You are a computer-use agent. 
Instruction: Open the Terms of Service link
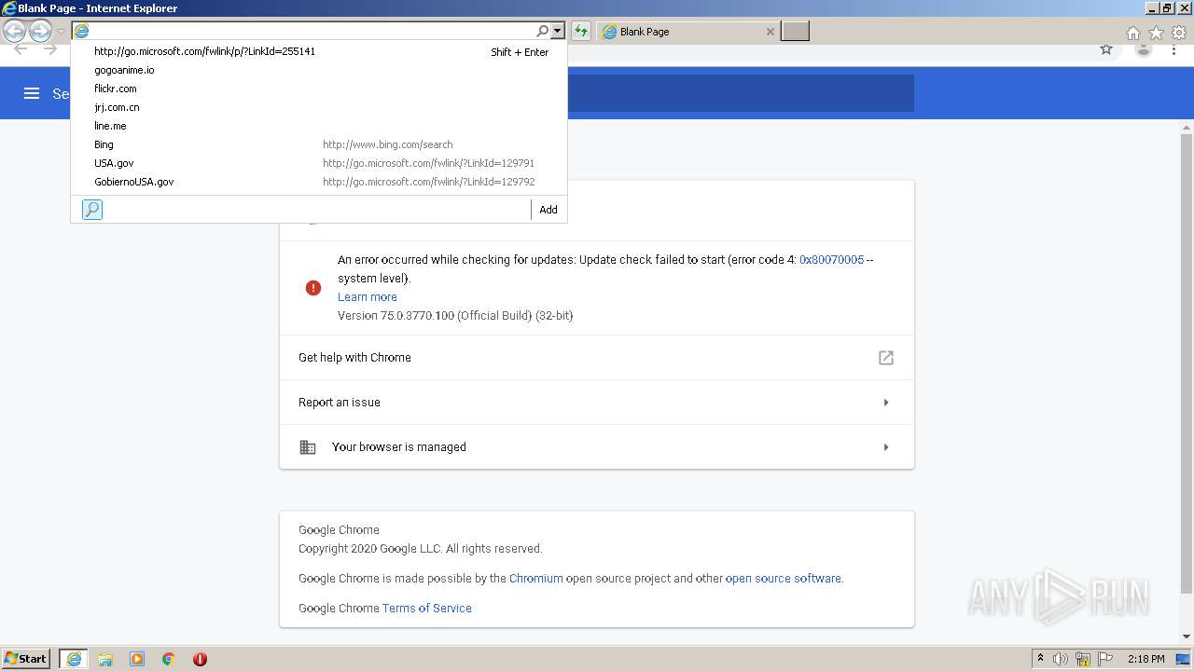click(x=427, y=608)
